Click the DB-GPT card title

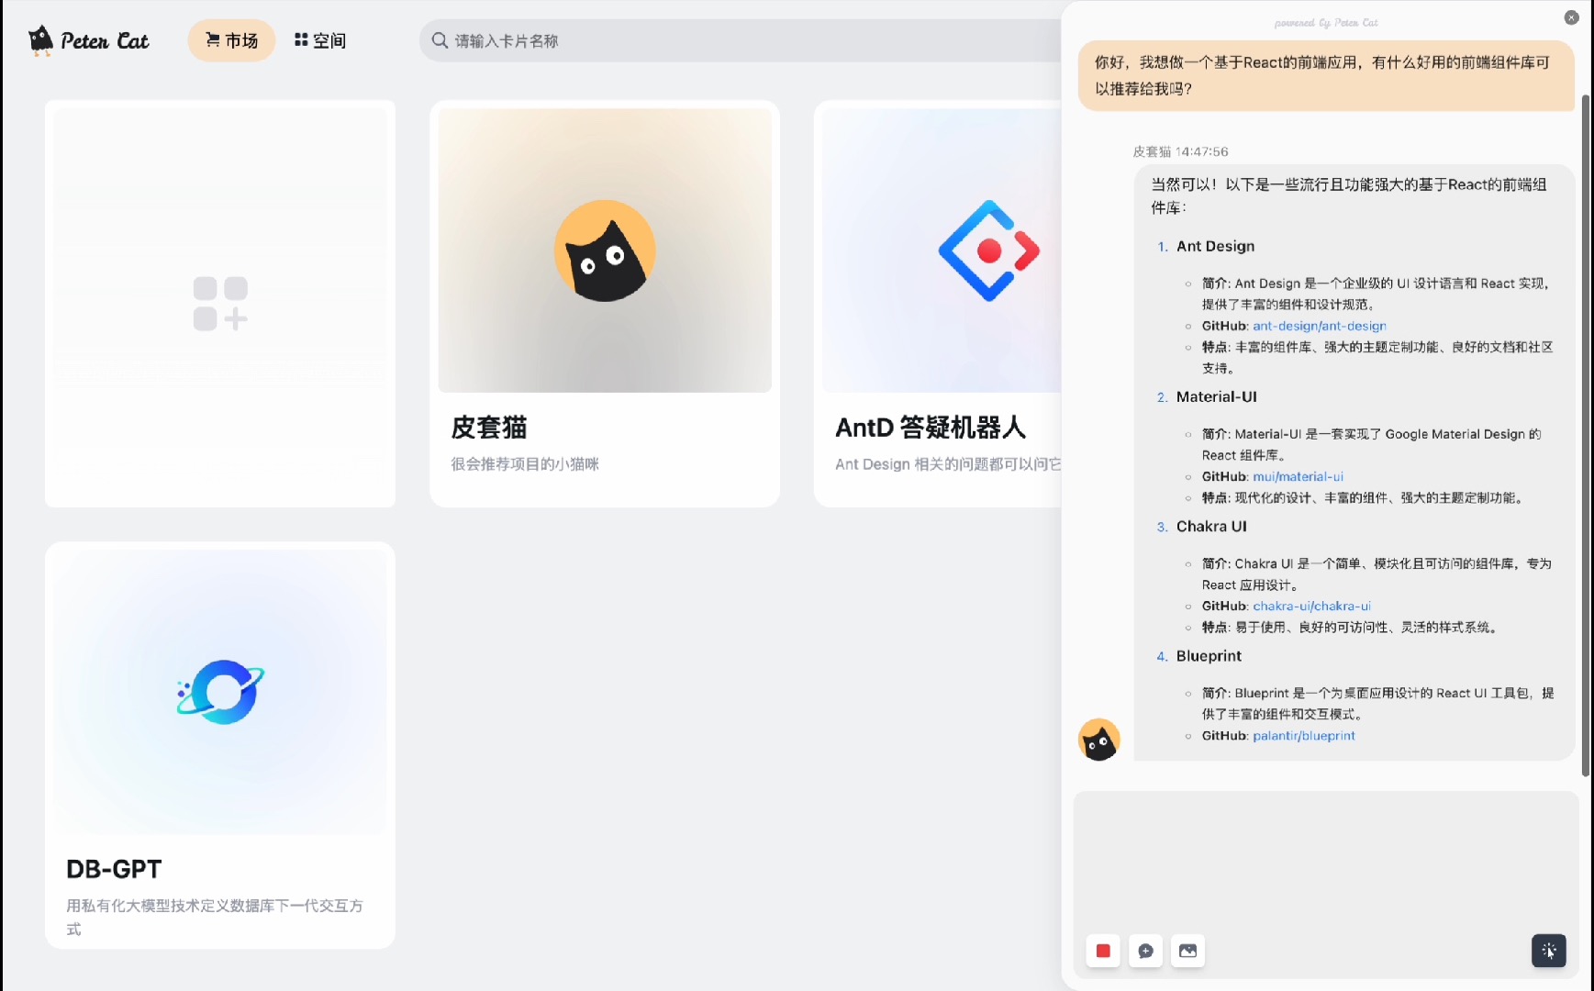pyautogui.click(x=114, y=869)
